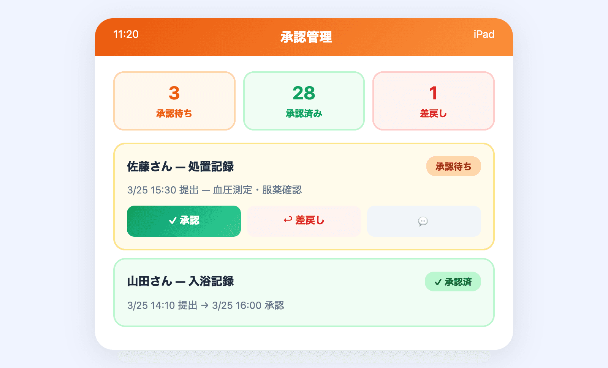Click the 11:20 clock in the status bar

[125, 35]
